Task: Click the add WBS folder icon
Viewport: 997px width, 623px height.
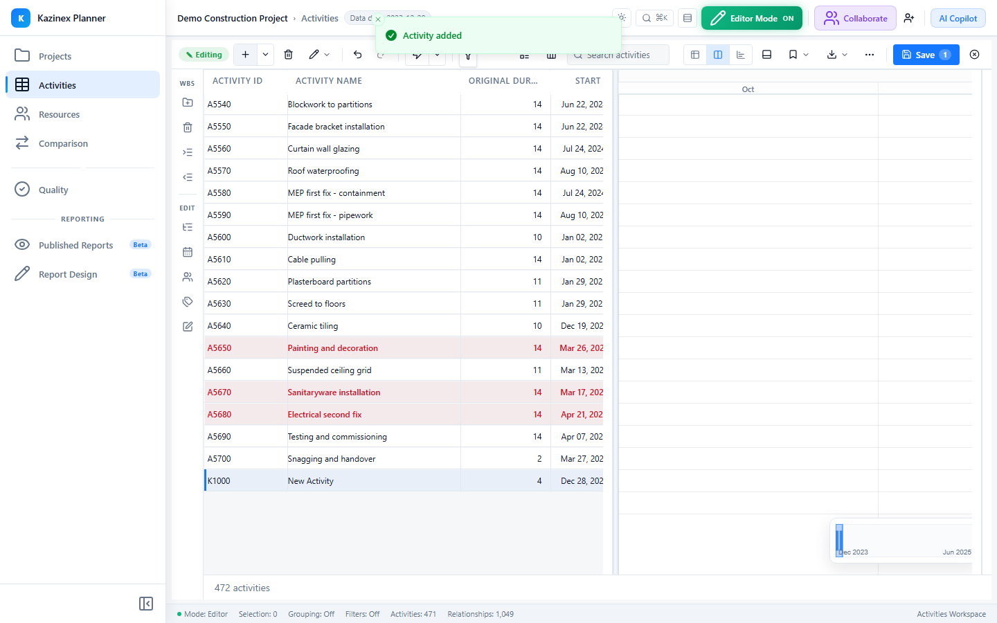Action: pyautogui.click(x=188, y=102)
